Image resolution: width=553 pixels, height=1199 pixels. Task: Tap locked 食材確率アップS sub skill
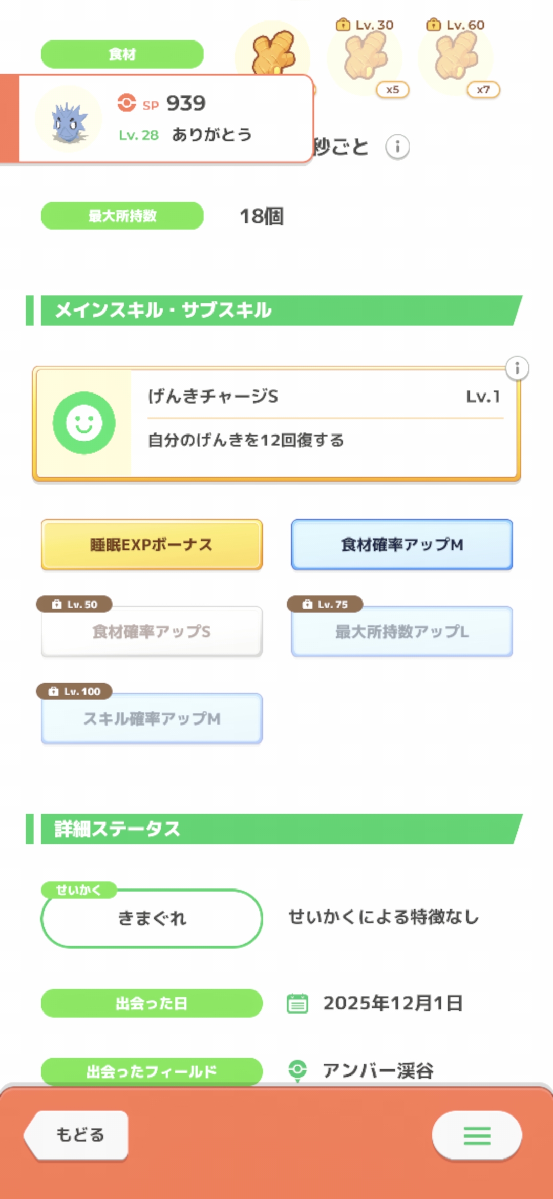point(152,632)
